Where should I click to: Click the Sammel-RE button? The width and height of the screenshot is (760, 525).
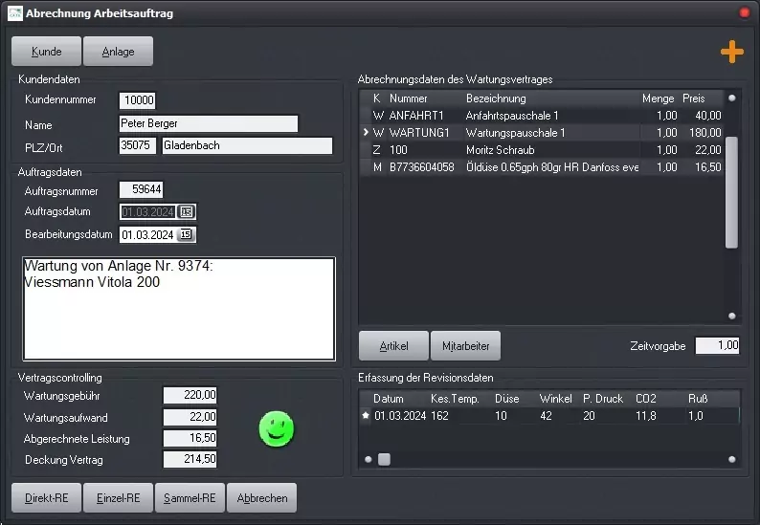click(x=190, y=498)
